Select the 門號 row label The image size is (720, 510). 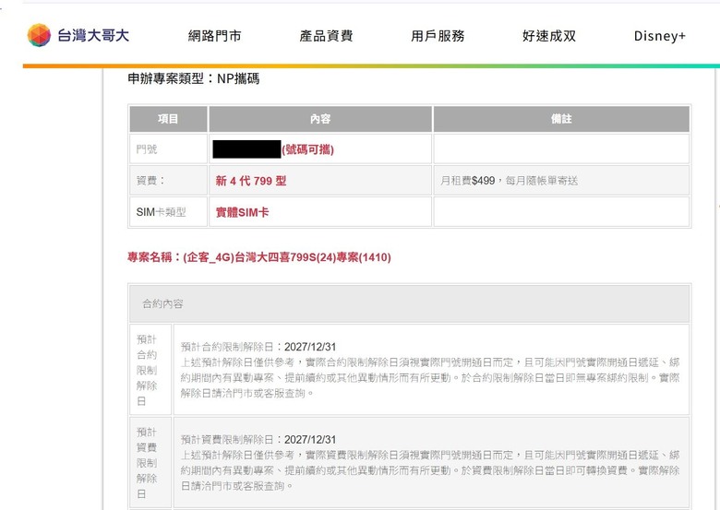[147, 149]
